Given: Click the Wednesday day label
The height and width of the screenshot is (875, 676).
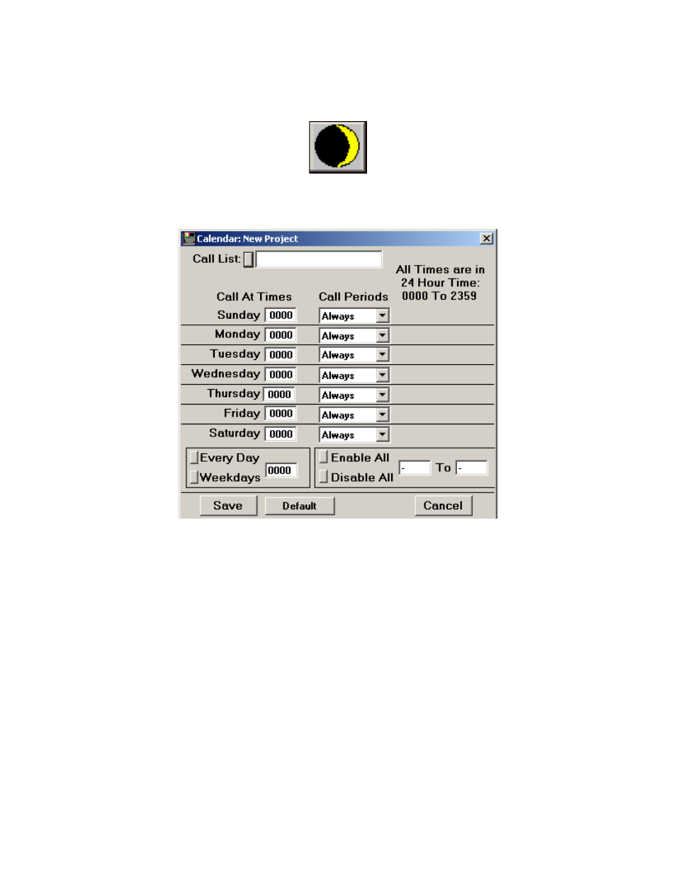Looking at the screenshot, I should tap(225, 373).
